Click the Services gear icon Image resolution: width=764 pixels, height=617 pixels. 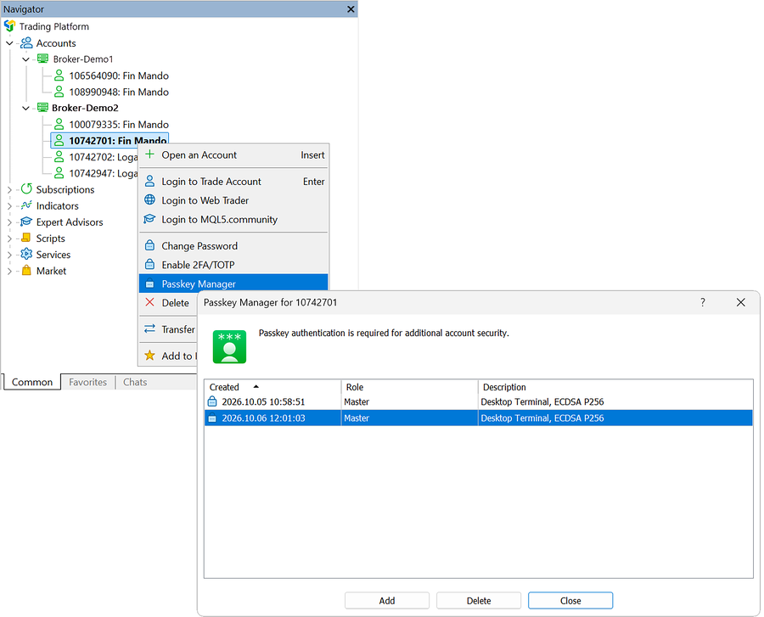[26, 255]
